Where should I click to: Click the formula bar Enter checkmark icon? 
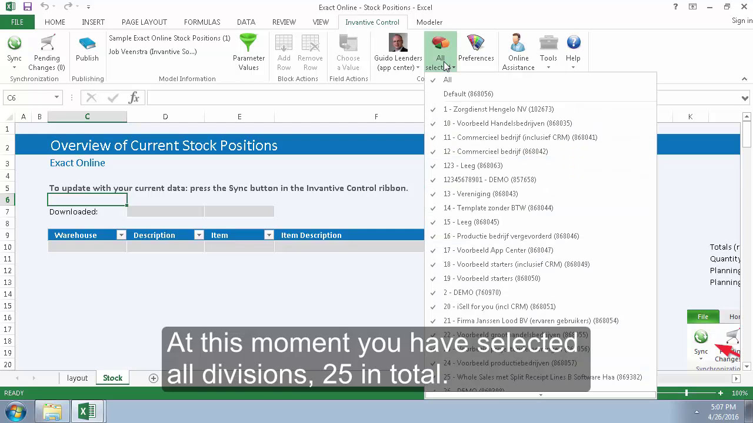pyautogui.click(x=112, y=98)
